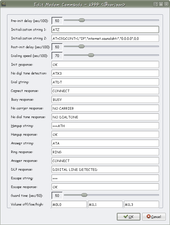The width and height of the screenshot is (170, 225).
Task: Click the Post-init delay slider handle
Action: point(81,47)
